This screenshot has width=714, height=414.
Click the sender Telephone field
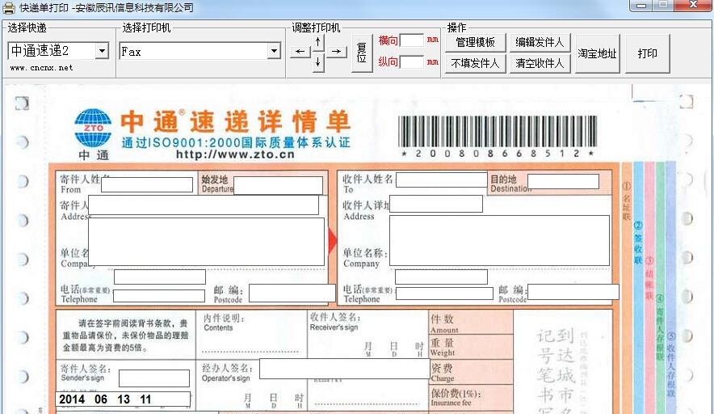[x=159, y=296]
